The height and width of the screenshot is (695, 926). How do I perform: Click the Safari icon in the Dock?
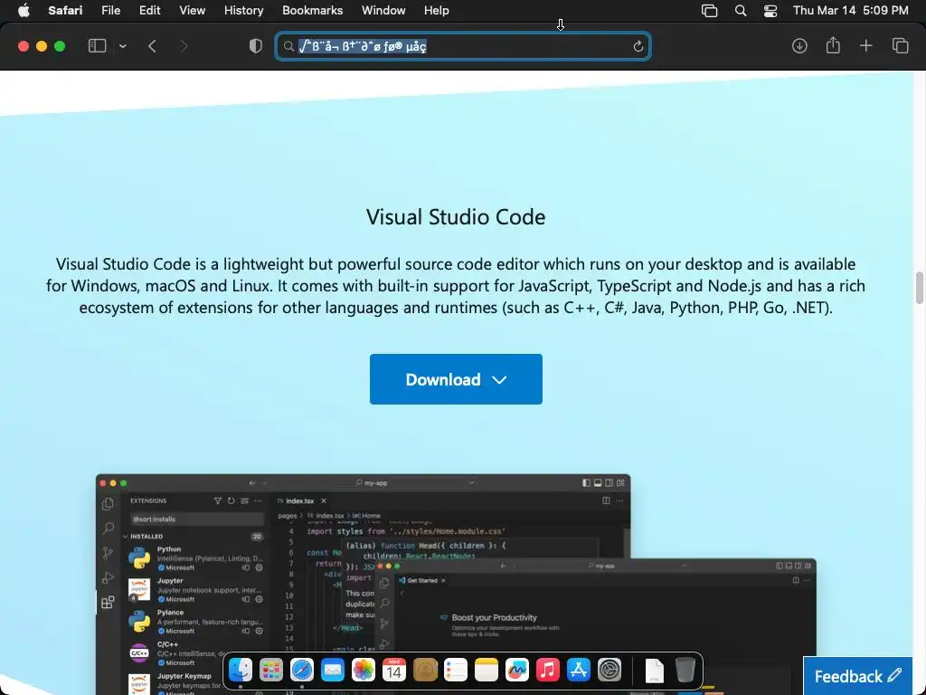point(302,671)
